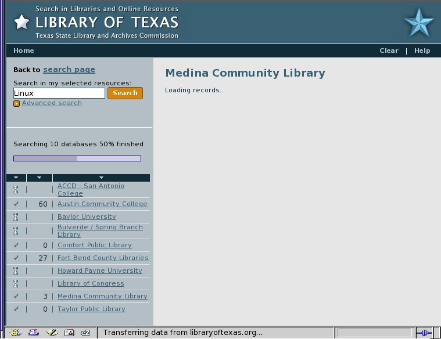Sort by library name column arrow
Viewport: 441px width, 339px height.
coord(101,178)
